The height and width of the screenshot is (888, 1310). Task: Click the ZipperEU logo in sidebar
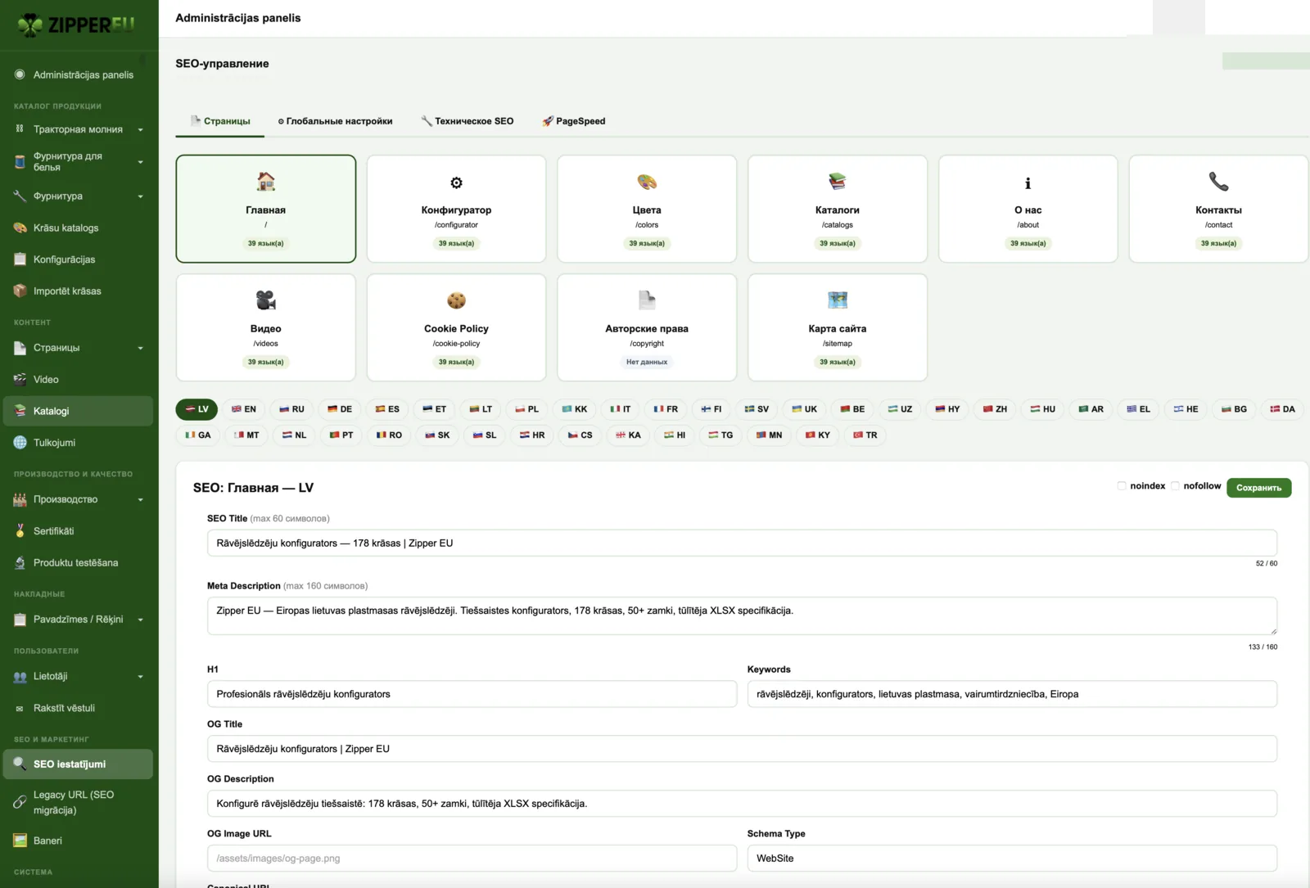(76, 25)
